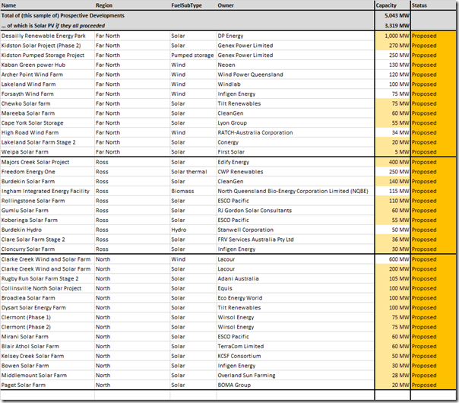Click Kaban Green power Hub cell

coord(47,65)
